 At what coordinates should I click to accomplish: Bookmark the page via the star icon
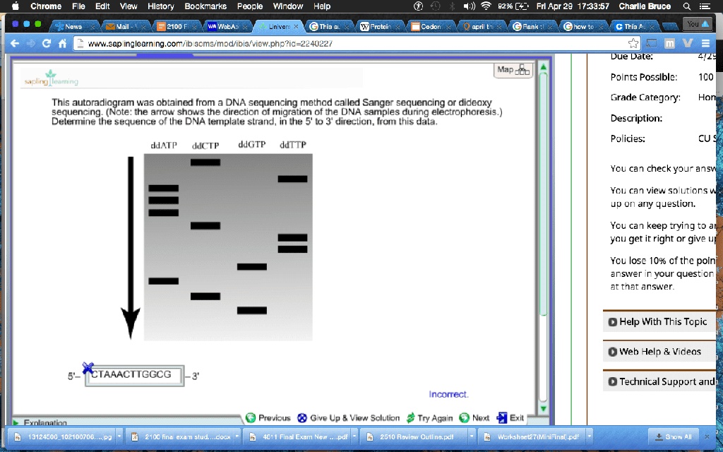point(634,42)
